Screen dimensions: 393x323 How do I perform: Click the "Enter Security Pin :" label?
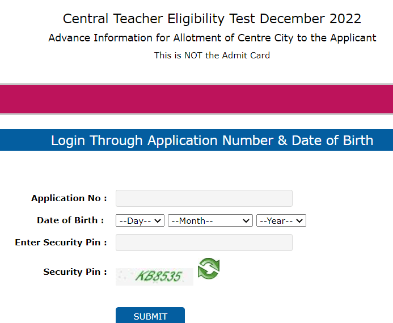61,243
